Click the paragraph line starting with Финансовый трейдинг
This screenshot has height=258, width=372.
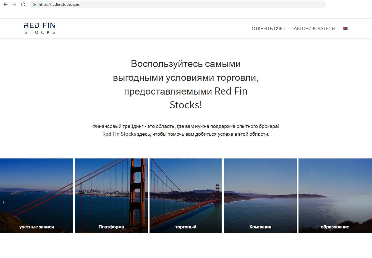pos(186,126)
